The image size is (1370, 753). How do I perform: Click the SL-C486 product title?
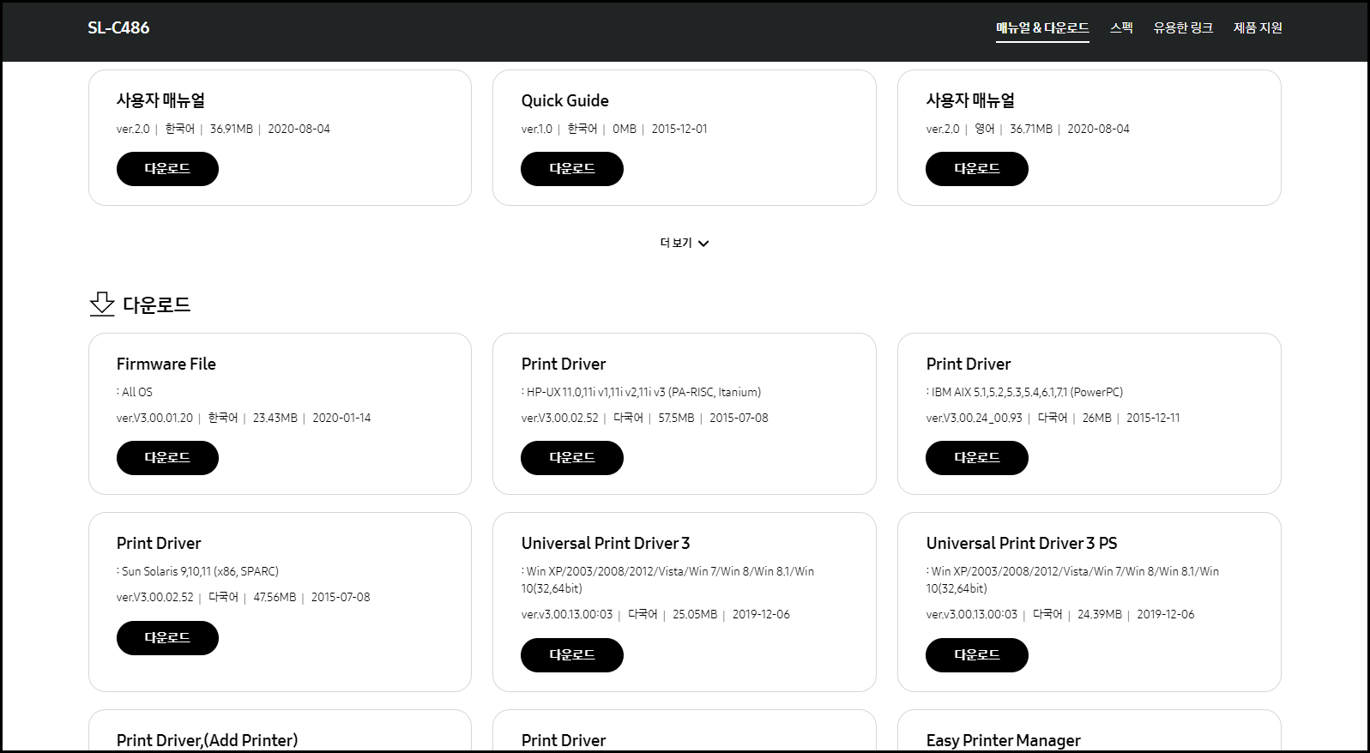coord(118,27)
